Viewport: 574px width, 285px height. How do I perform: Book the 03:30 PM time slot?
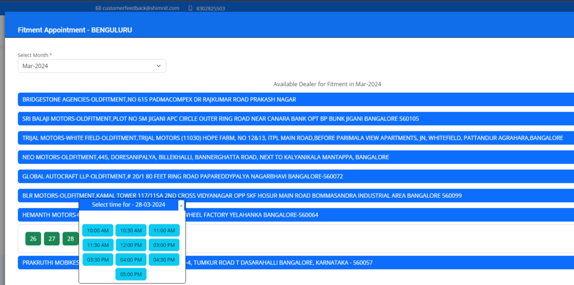(x=98, y=259)
